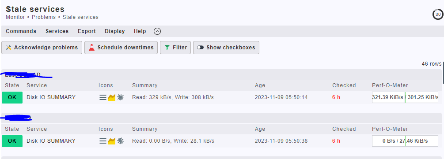Click the 30-second refresh countdown circle
The image size is (444, 159).
tap(438, 15)
